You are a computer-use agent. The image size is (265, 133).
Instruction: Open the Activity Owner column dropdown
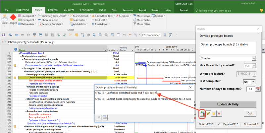pos(132,50)
